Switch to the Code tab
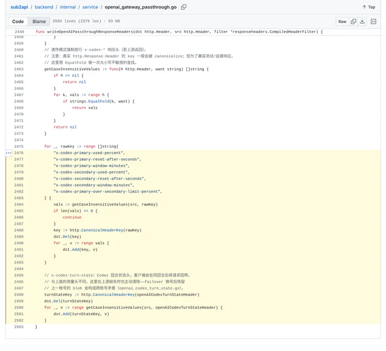Image resolution: width=386 pixels, height=351 pixels. click(x=18, y=22)
